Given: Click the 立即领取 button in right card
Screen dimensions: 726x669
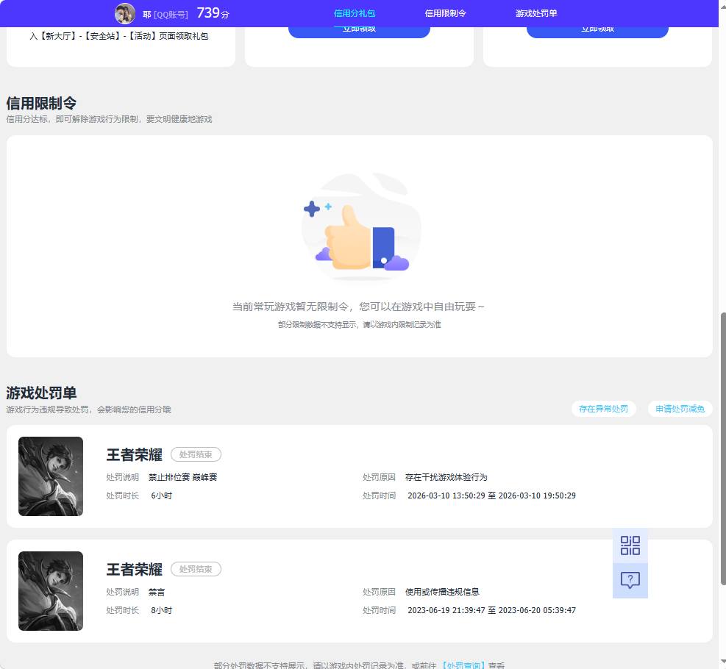Looking at the screenshot, I should coord(597,32).
